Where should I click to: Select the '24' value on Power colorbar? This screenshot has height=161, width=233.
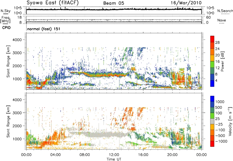point(217,49)
